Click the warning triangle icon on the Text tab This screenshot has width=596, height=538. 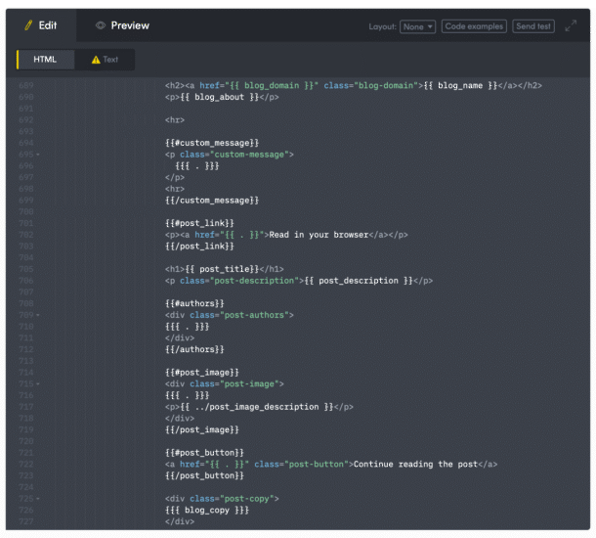coord(96,60)
